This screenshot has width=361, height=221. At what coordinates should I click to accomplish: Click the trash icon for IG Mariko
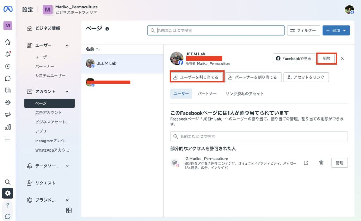321,163
